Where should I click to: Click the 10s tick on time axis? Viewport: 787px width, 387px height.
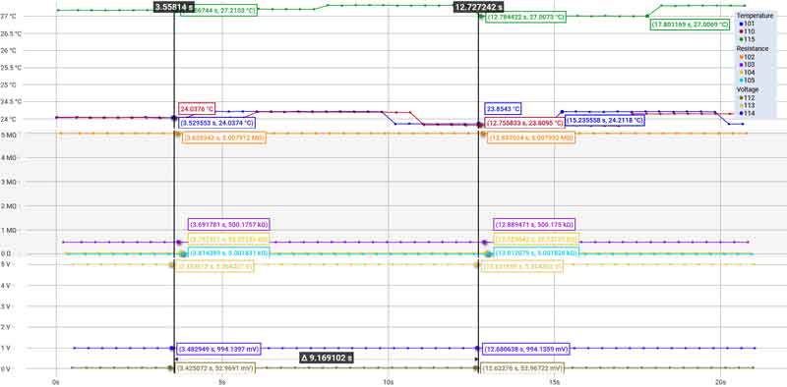388,381
